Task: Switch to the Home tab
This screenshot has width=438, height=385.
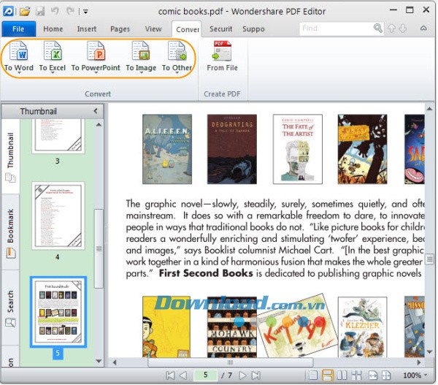Action: click(53, 28)
